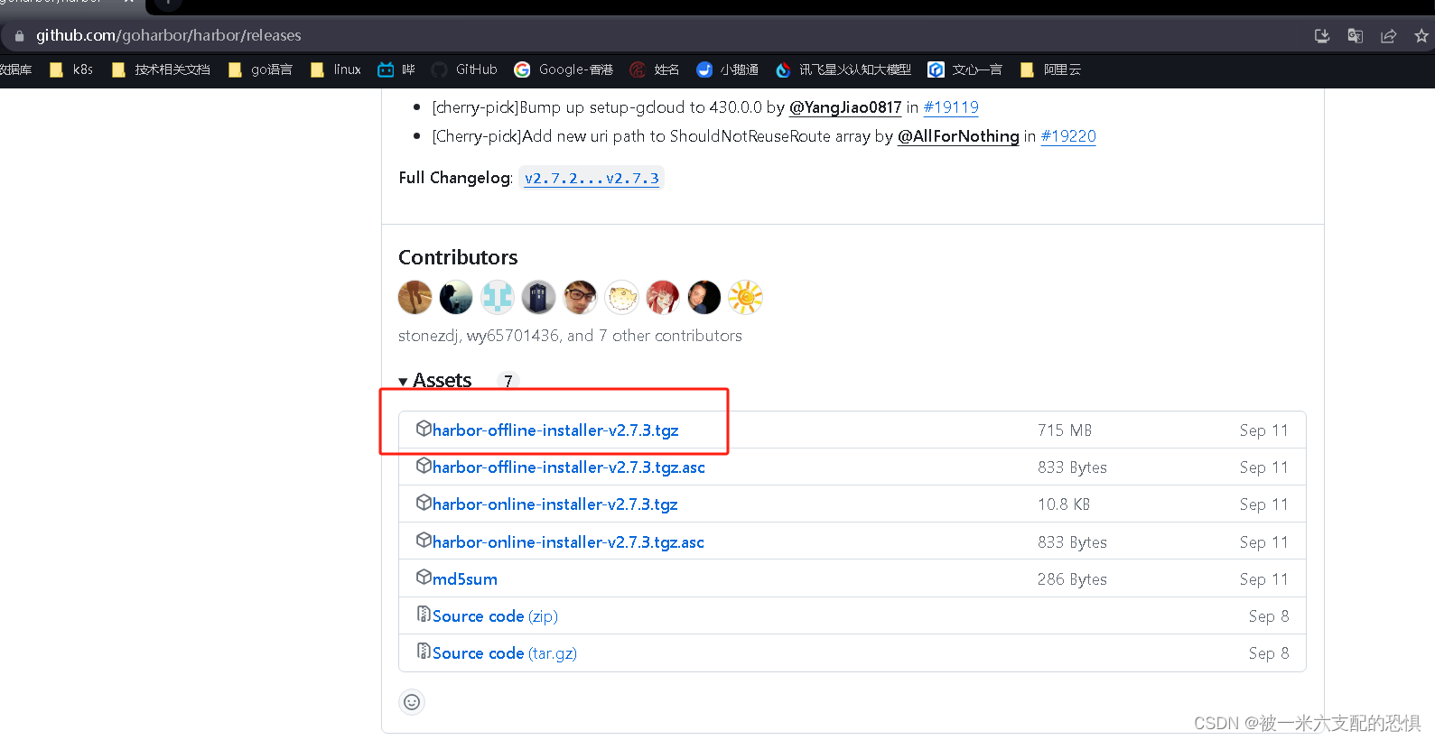Download harbor-offline-installer-v2.7.3.tgz
This screenshot has width=1435, height=740.
click(x=555, y=430)
